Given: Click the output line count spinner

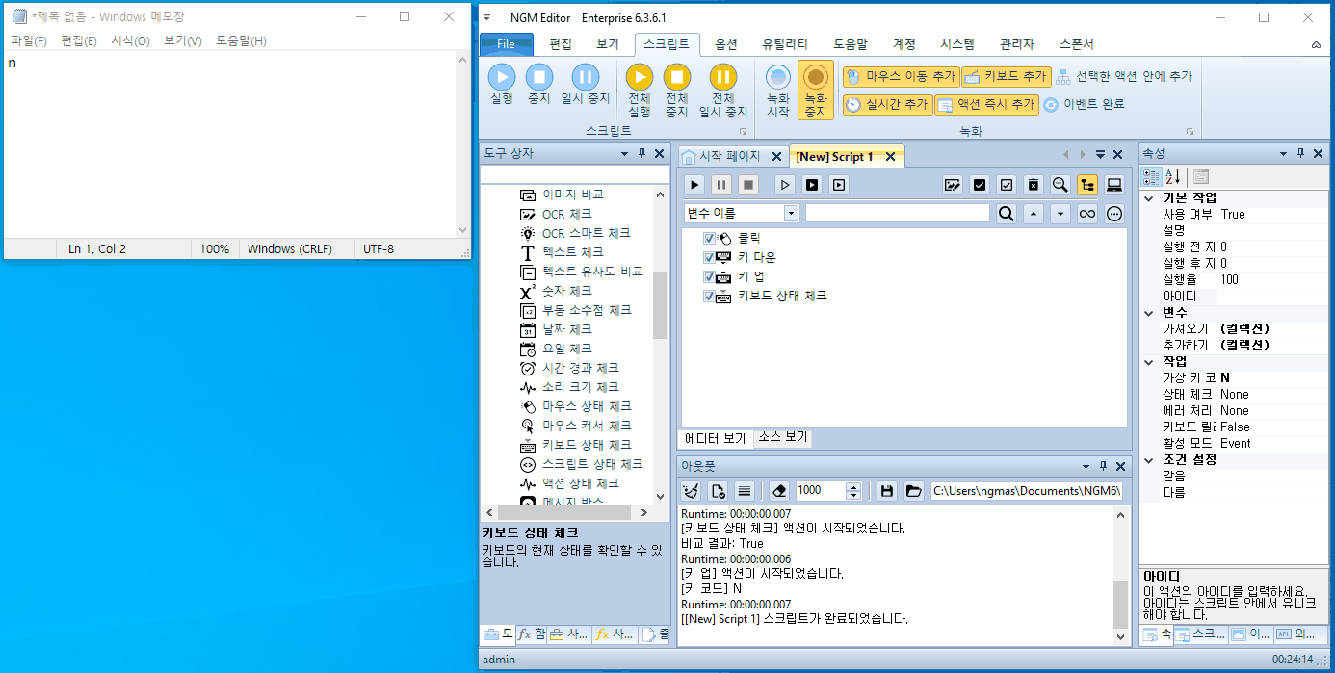Looking at the screenshot, I should pos(852,490).
